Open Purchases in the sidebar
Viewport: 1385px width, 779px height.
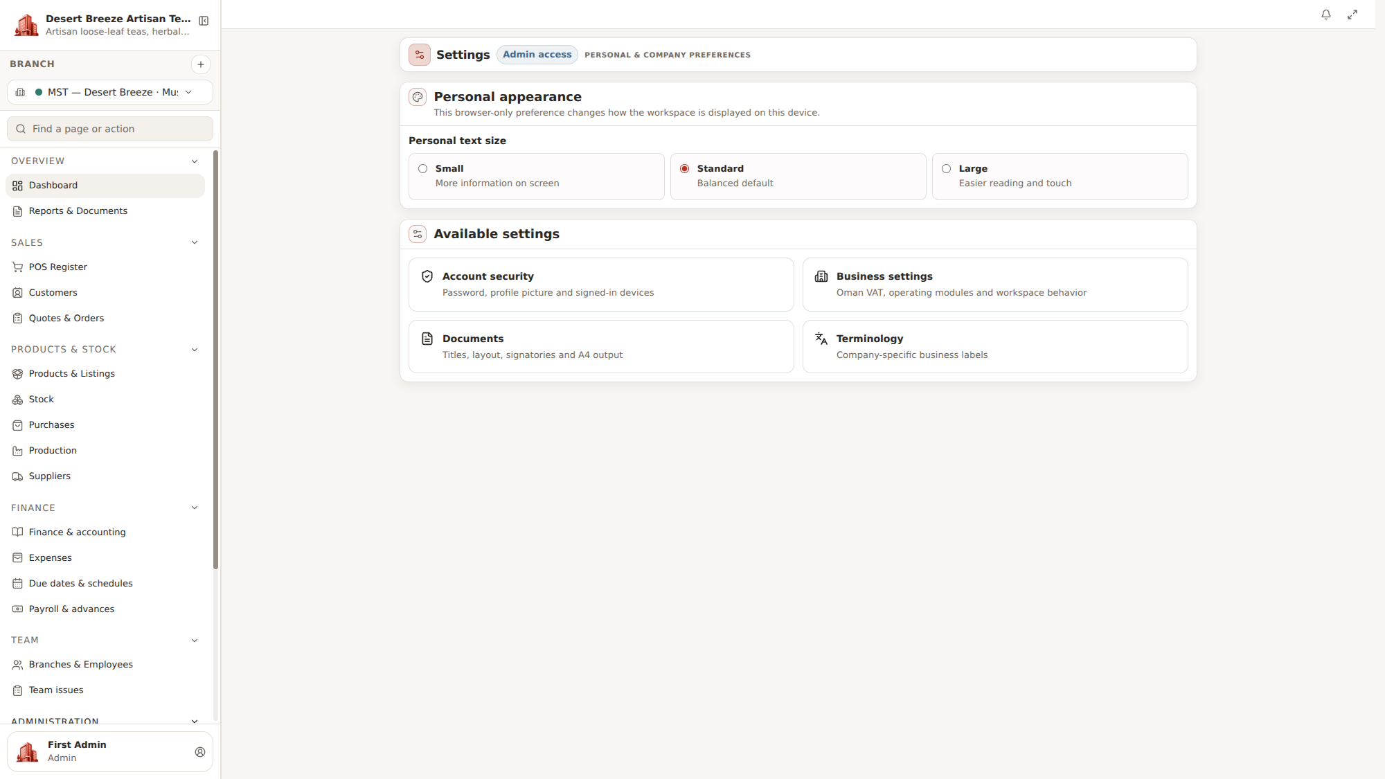[x=105, y=425]
